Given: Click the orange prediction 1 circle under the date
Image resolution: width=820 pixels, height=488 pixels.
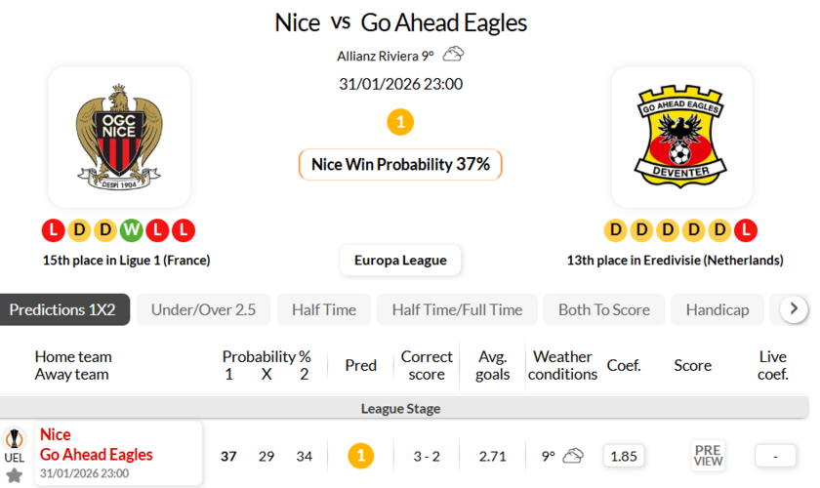Looking at the screenshot, I should tap(400, 123).
